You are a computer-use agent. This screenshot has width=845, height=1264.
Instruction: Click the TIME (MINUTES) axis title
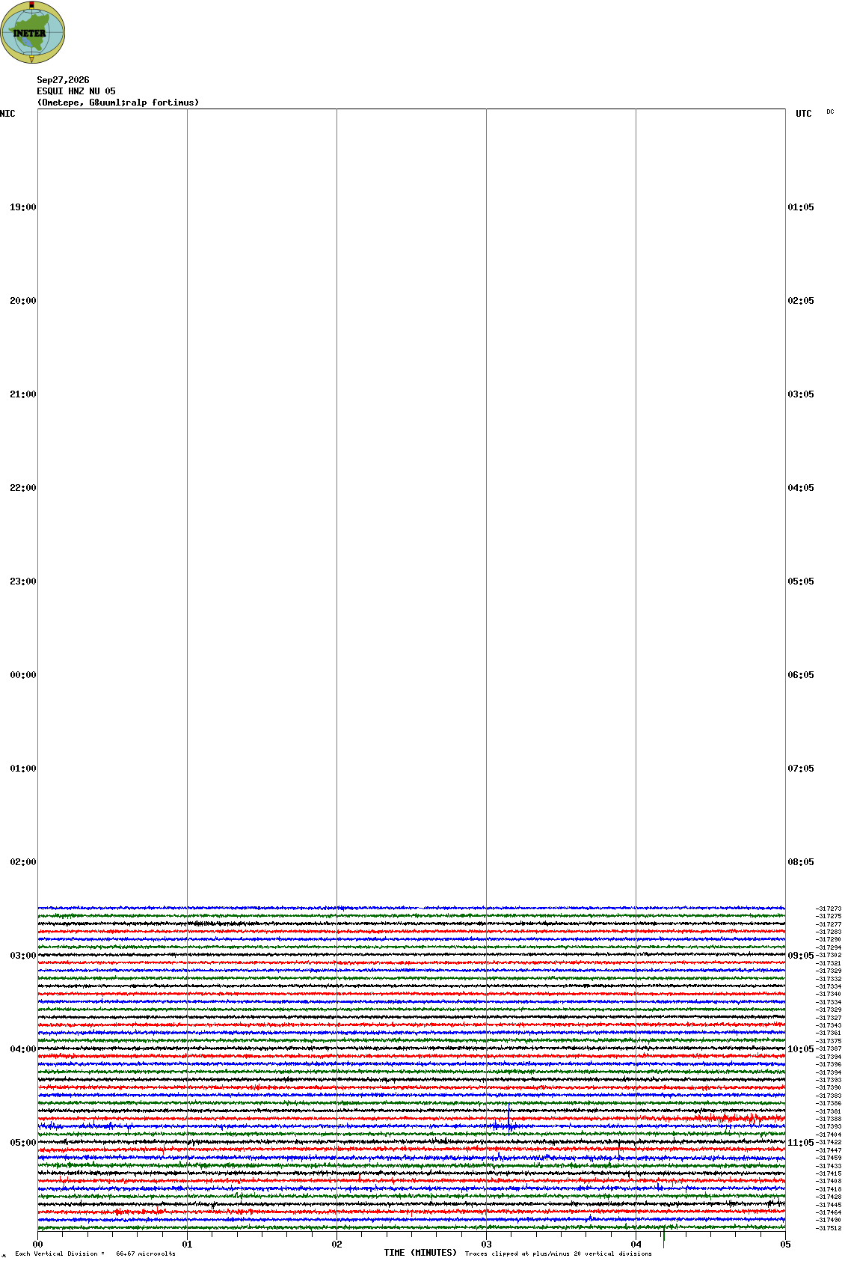(420, 1253)
